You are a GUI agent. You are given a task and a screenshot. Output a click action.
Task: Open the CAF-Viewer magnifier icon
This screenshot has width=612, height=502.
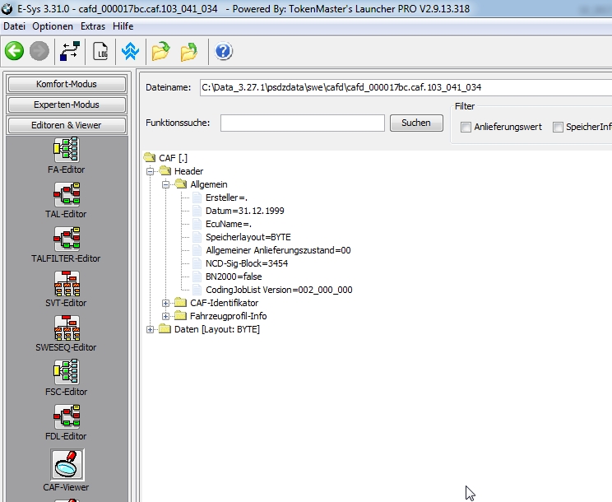click(67, 464)
